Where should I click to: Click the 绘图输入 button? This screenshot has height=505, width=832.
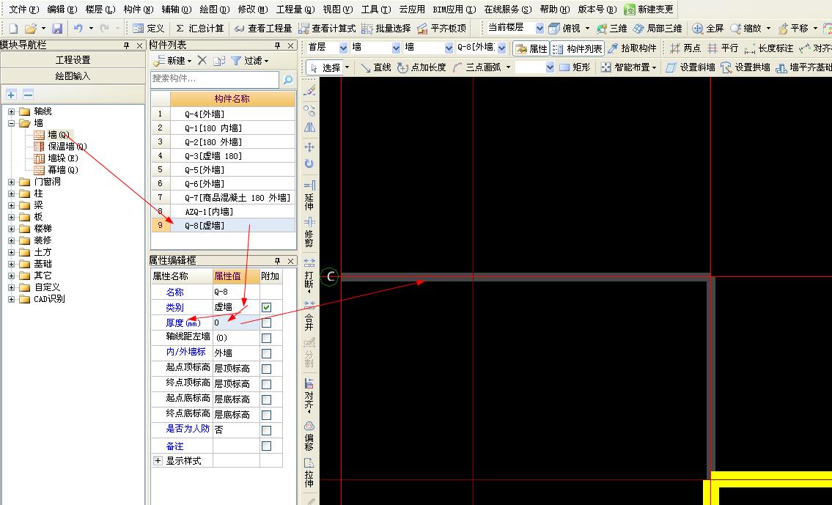point(73,75)
